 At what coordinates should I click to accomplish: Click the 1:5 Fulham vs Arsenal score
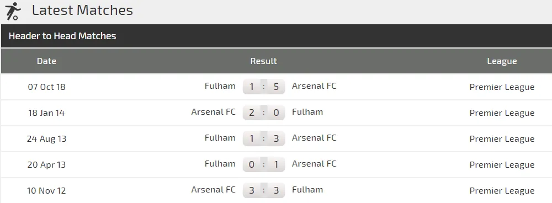click(x=264, y=87)
